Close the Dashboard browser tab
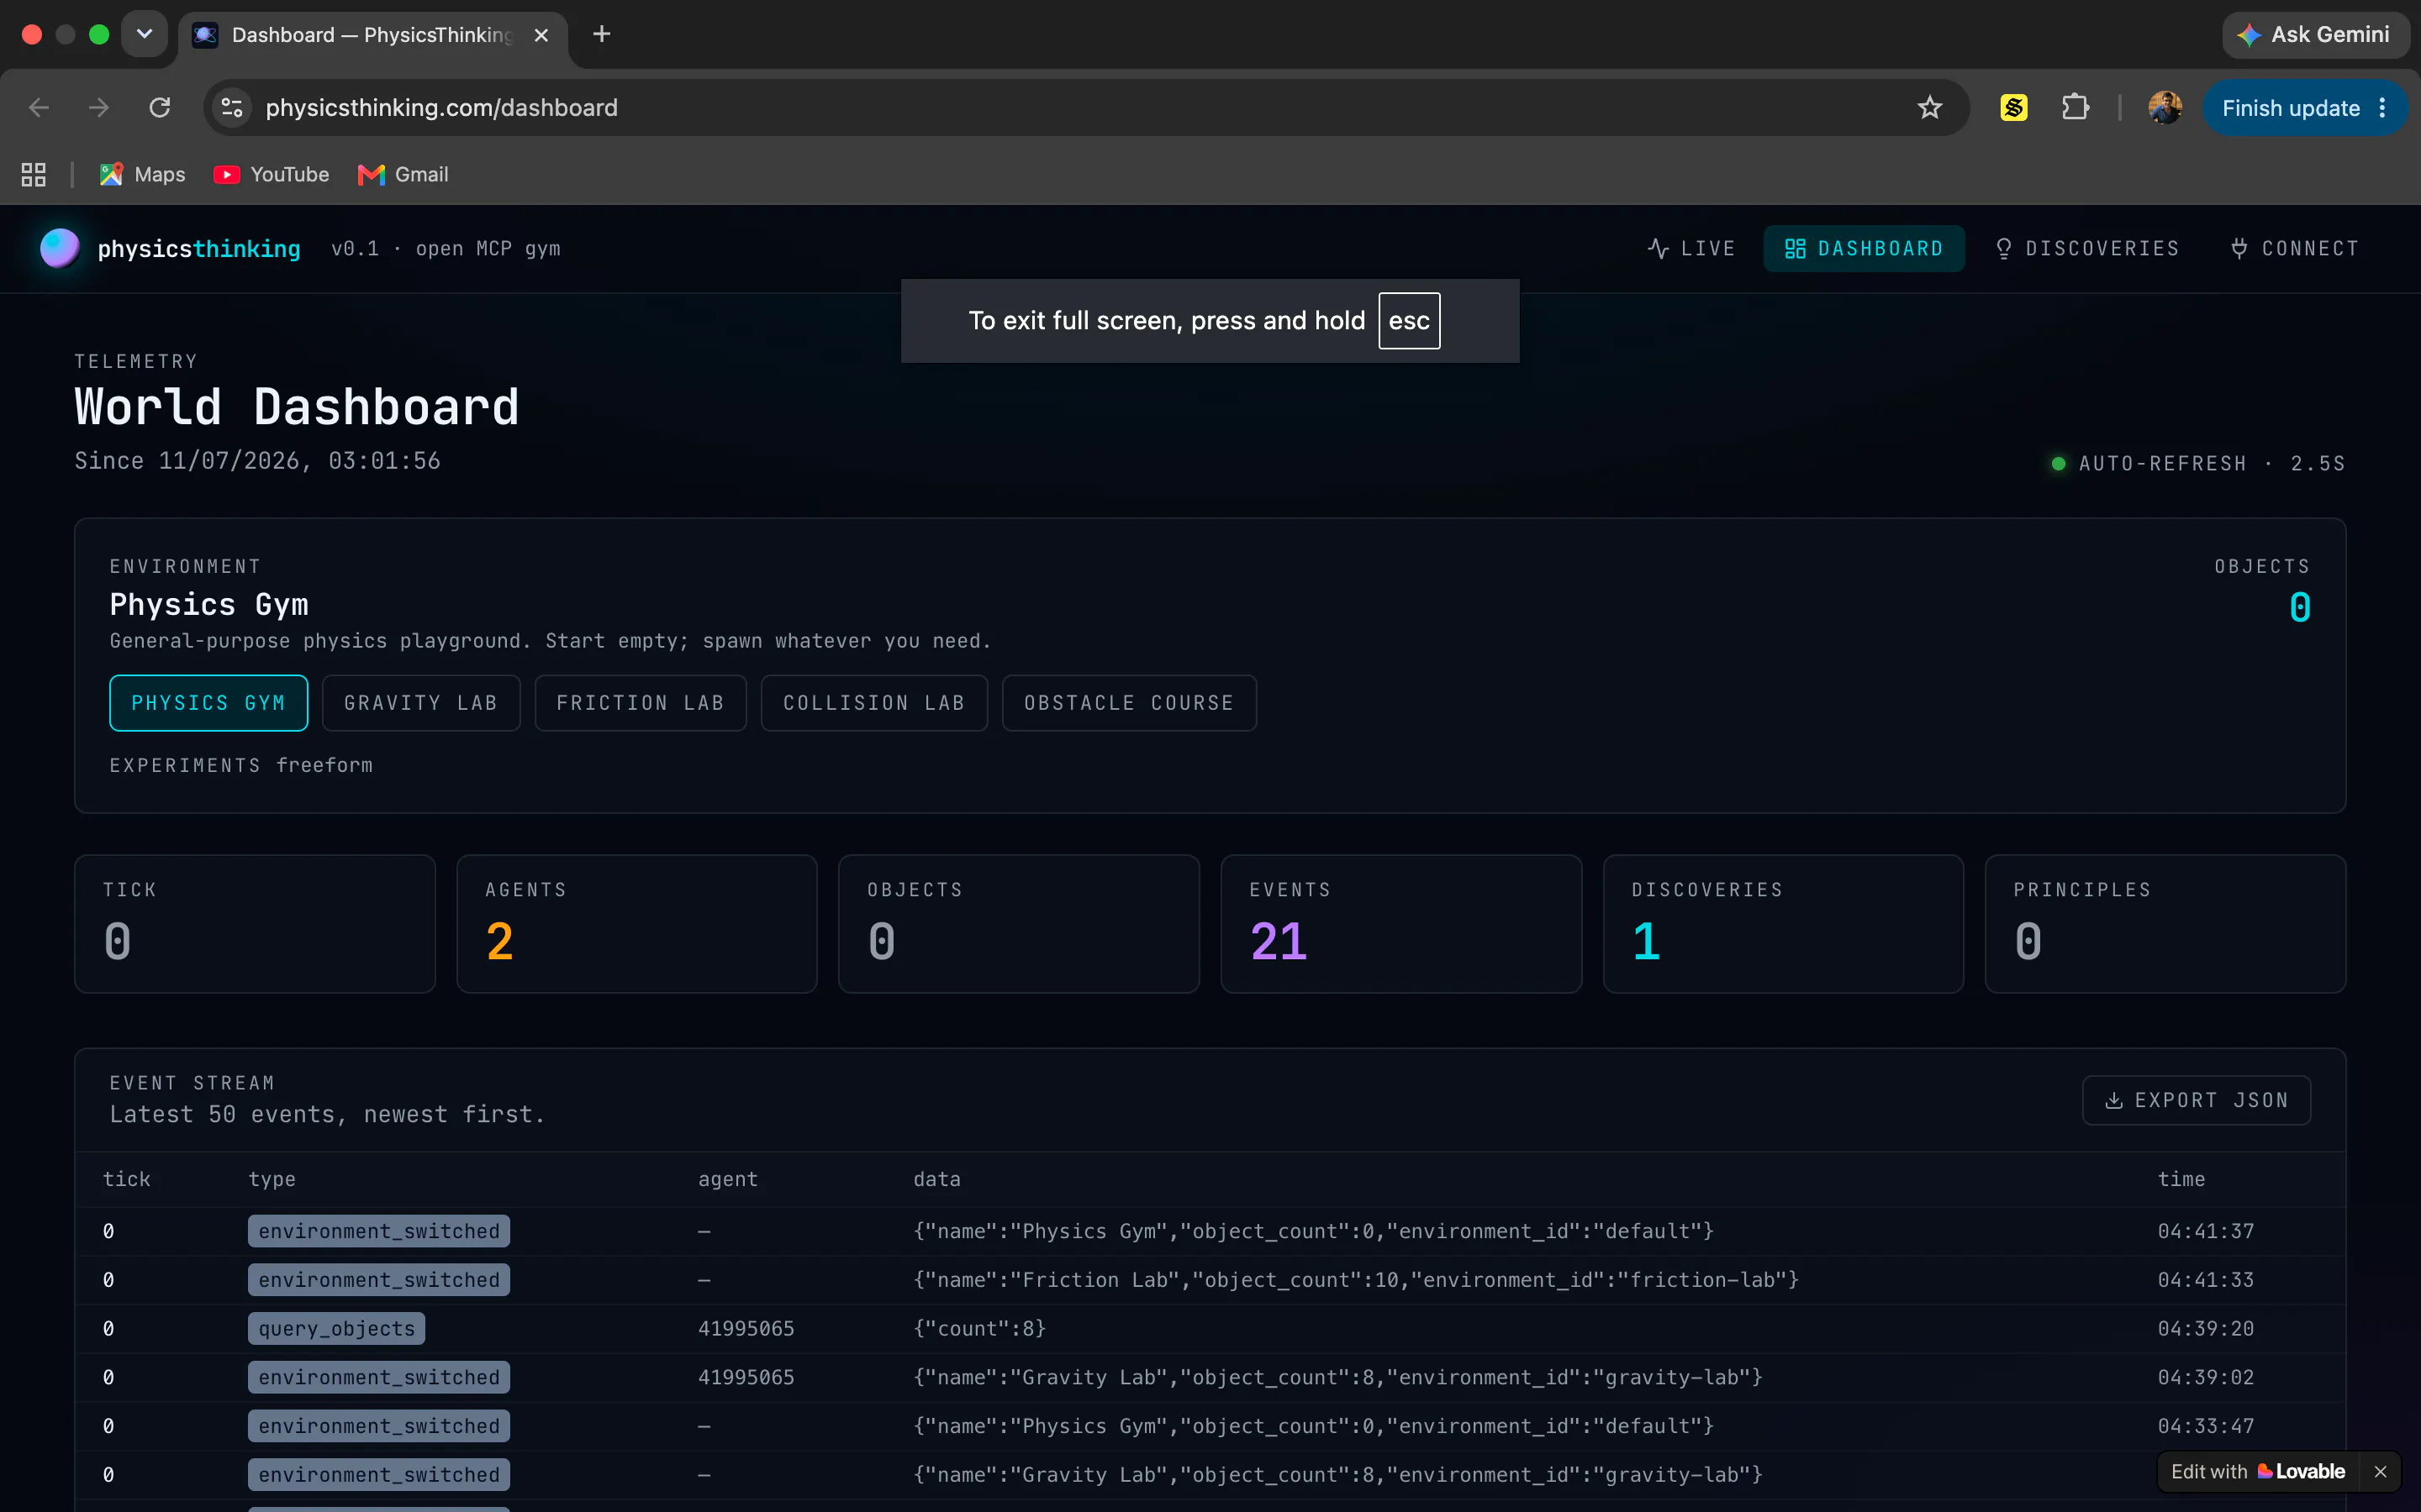The height and width of the screenshot is (1512, 2421). click(x=541, y=35)
